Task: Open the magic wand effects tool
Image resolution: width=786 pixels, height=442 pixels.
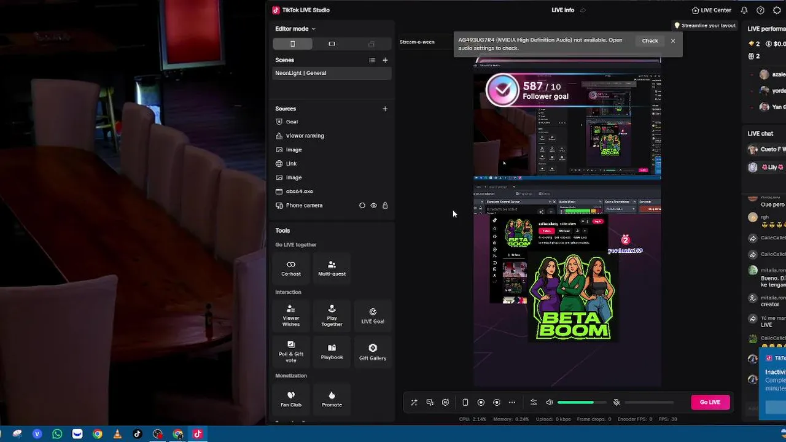Action: point(414,403)
